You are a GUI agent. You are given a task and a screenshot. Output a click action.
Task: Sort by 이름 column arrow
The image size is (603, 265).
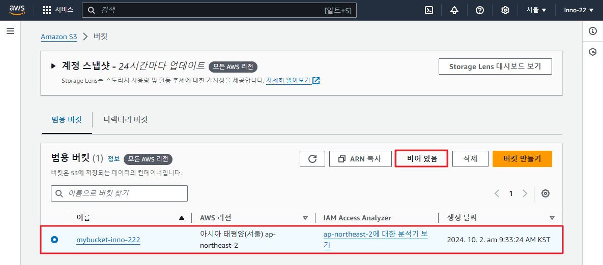(x=182, y=218)
